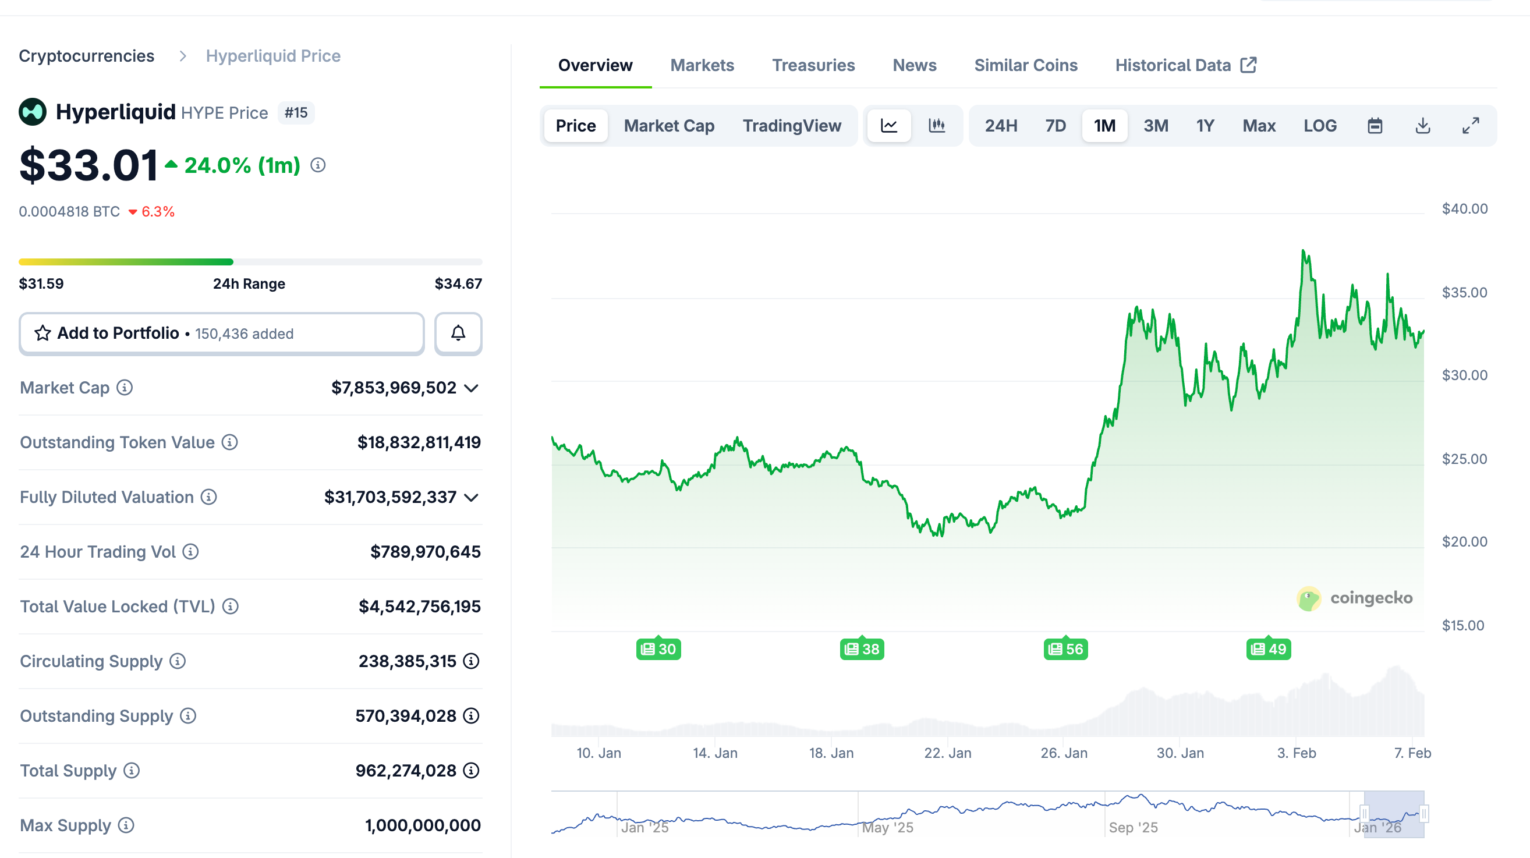The image size is (1530, 858).
Task: Expand the Market Cap value chevron
Action: coord(472,388)
